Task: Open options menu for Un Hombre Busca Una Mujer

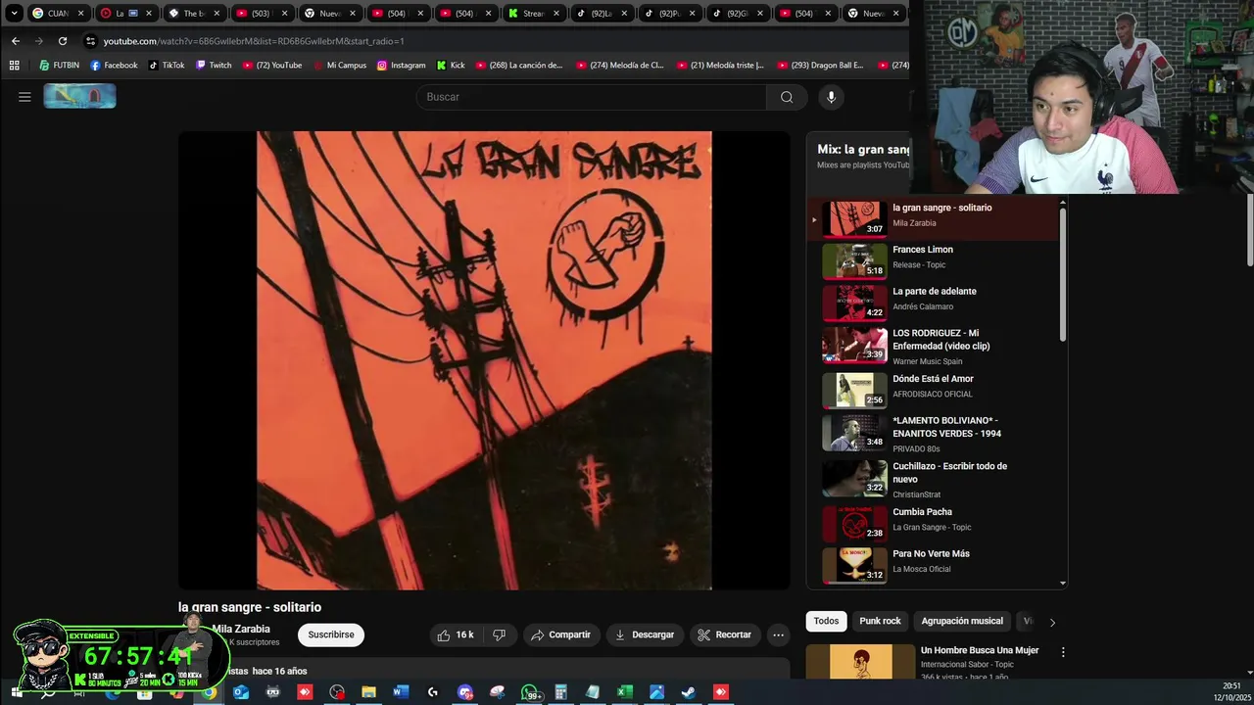Action: click(x=1063, y=651)
